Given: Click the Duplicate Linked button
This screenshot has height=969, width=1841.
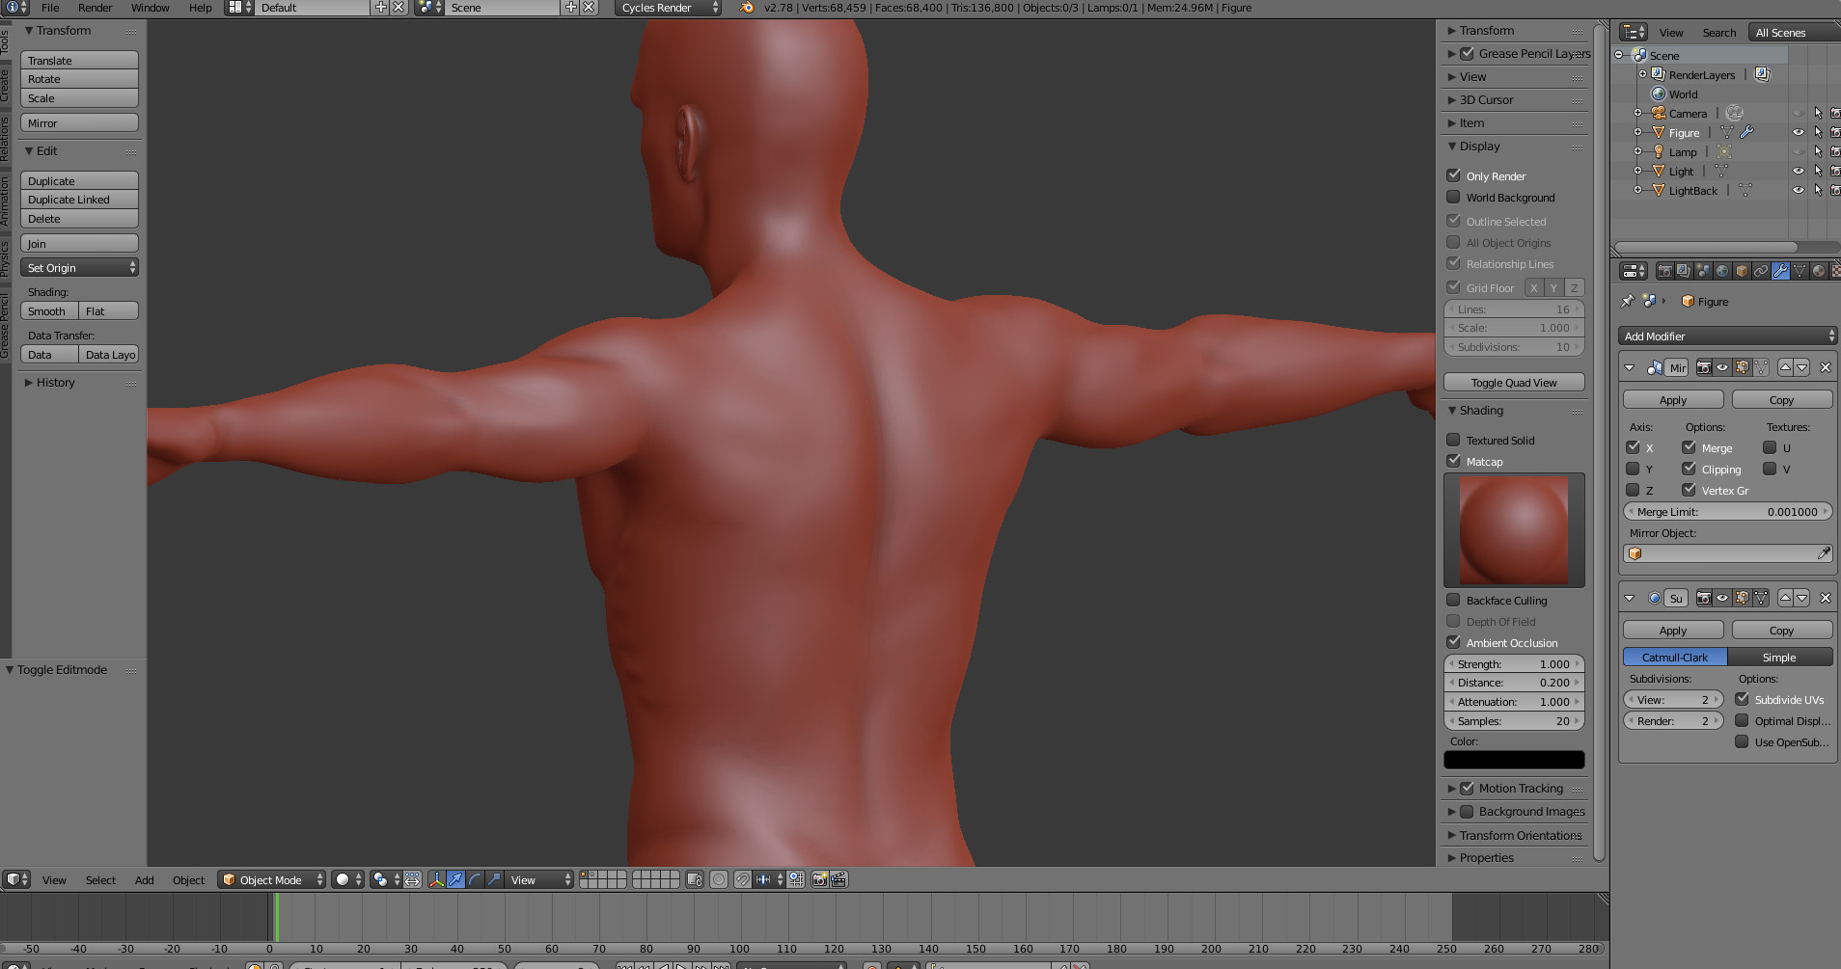Looking at the screenshot, I should pos(79,200).
